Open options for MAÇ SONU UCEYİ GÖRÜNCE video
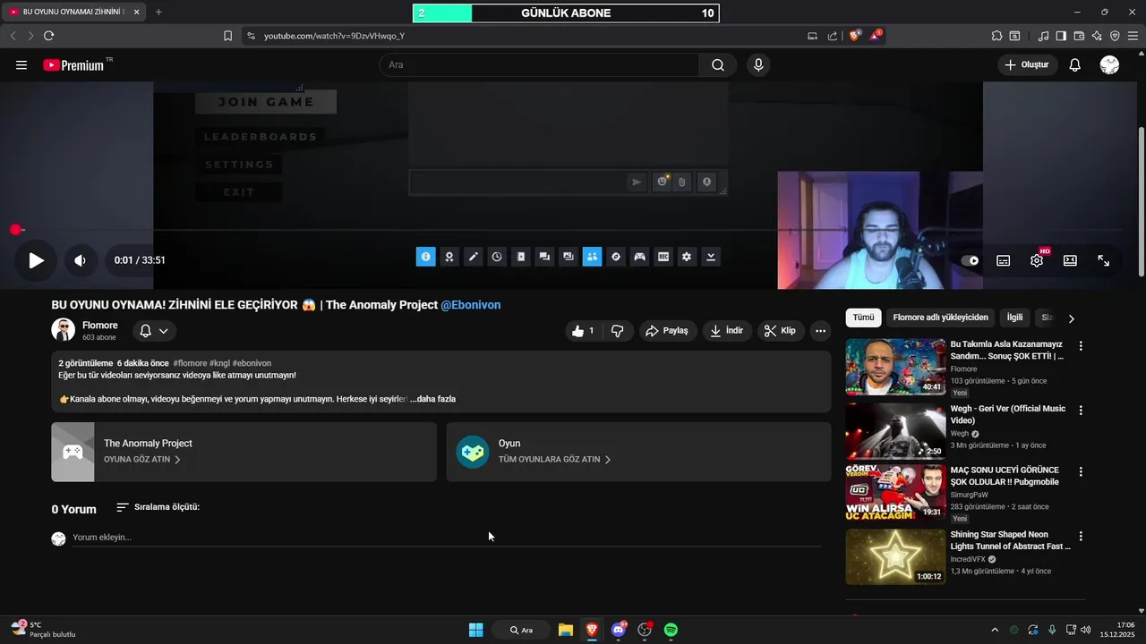 [x=1081, y=471]
